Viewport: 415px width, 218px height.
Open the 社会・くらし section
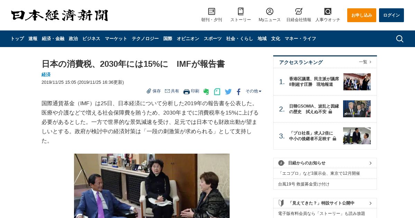point(240,39)
